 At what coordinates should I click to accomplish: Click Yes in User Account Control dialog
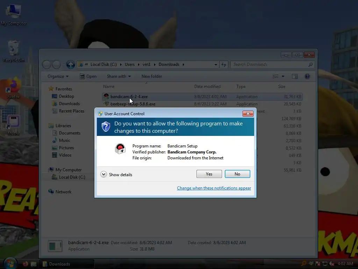click(209, 174)
